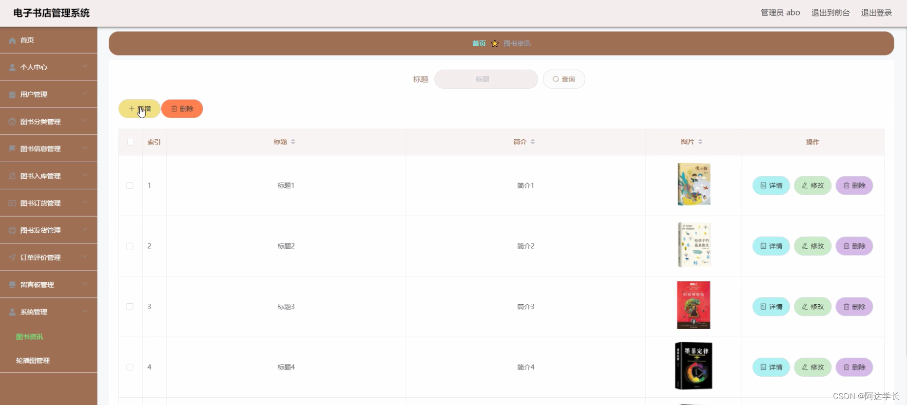This screenshot has height=405, width=907.
Task: Open 详情 for row 标题2
Action: click(771, 246)
